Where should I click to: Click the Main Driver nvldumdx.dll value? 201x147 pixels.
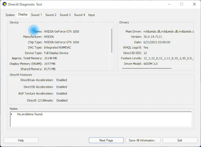pyautogui.click(x=168, y=31)
